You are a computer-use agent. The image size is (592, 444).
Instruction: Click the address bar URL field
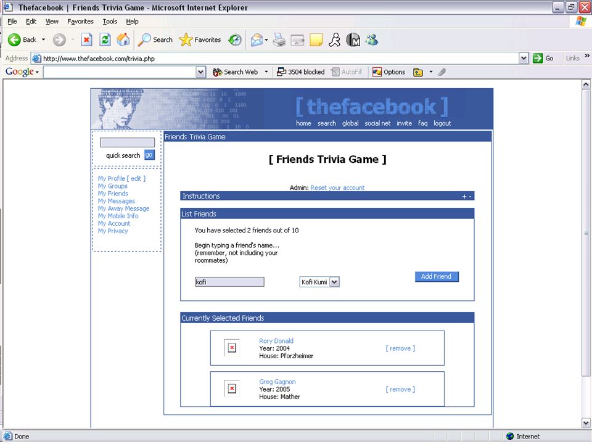click(275, 58)
